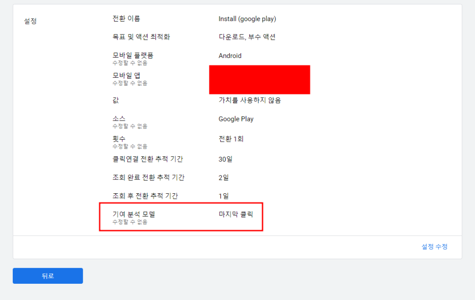Select the 전환 이름 label
This screenshot has width=475, height=300.
(x=126, y=19)
